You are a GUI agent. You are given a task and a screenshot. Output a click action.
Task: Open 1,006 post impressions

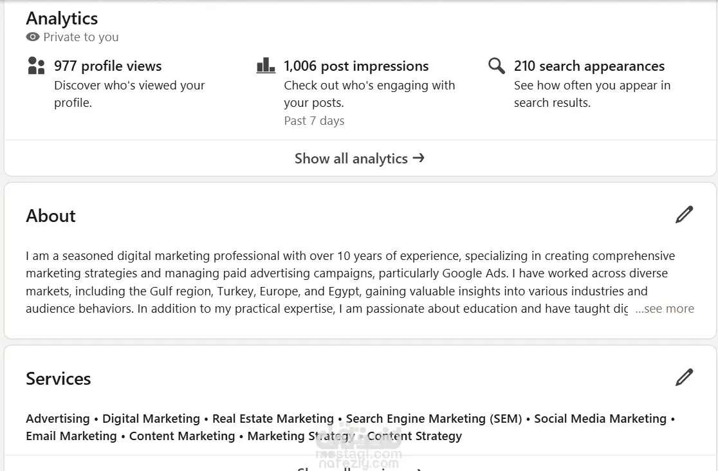click(x=356, y=66)
